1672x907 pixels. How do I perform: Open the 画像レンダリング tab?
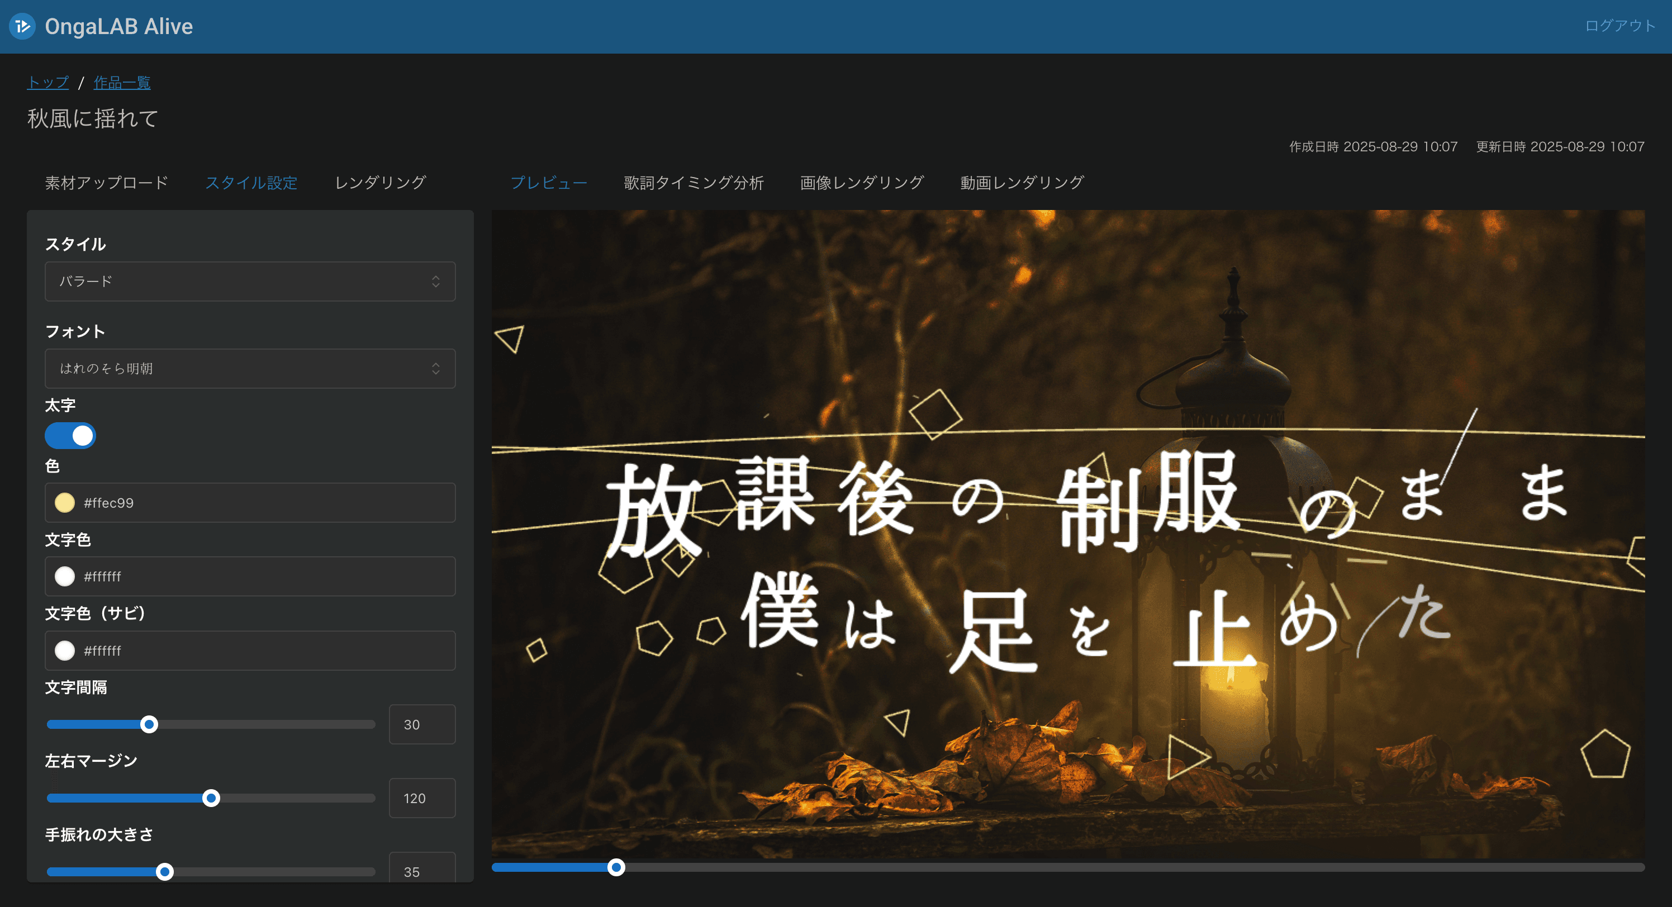click(x=861, y=183)
